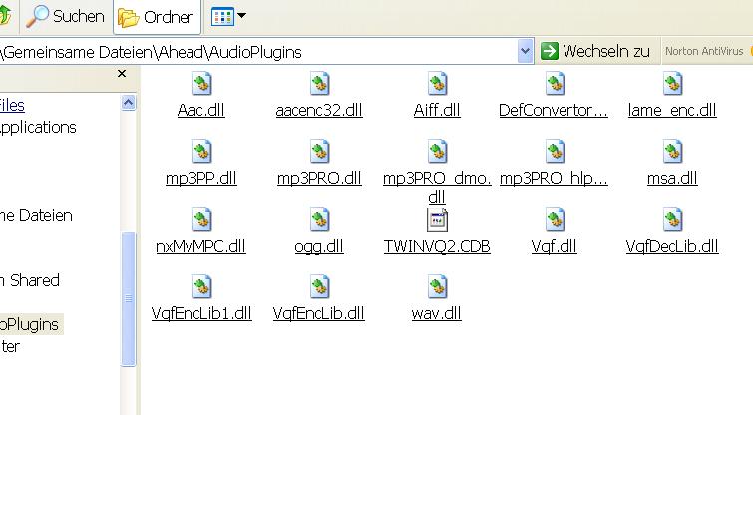Screen dimensions: 753x515
Task: Select the mp3PP.dll file icon
Action: (201, 152)
